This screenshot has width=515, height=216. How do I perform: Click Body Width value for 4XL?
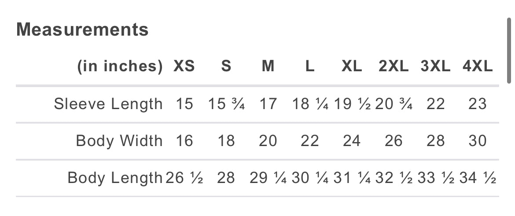(478, 141)
